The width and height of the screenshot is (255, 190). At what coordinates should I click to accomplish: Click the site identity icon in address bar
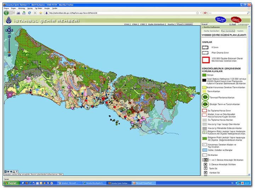46,13
